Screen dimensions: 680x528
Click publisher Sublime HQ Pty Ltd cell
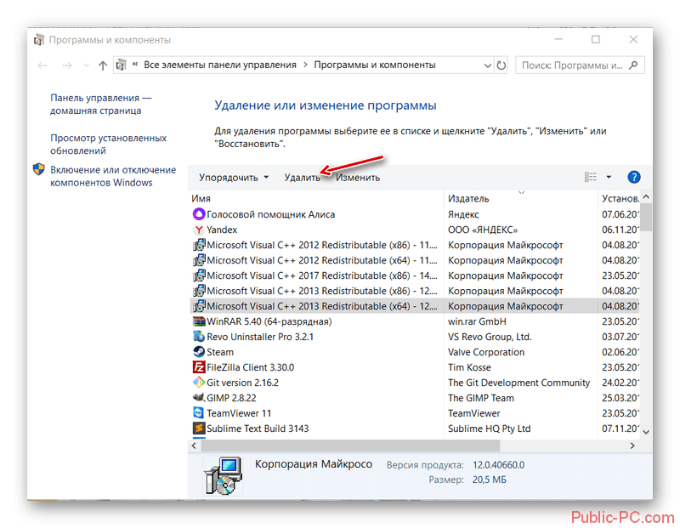(490, 429)
